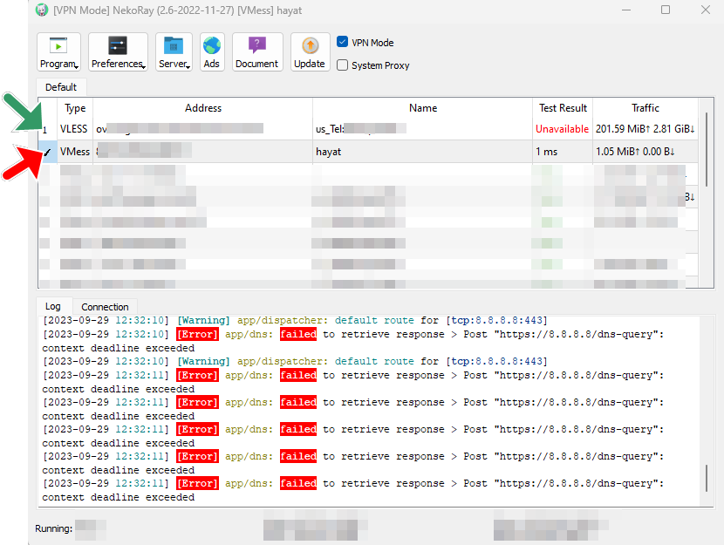This screenshot has height=545, width=724.
Task: Launch the Program from the toolbar
Action: coord(56,48)
